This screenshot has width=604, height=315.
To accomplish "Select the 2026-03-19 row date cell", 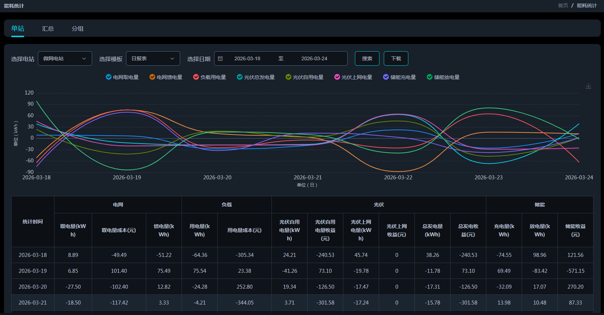I will (x=33, y=271).
